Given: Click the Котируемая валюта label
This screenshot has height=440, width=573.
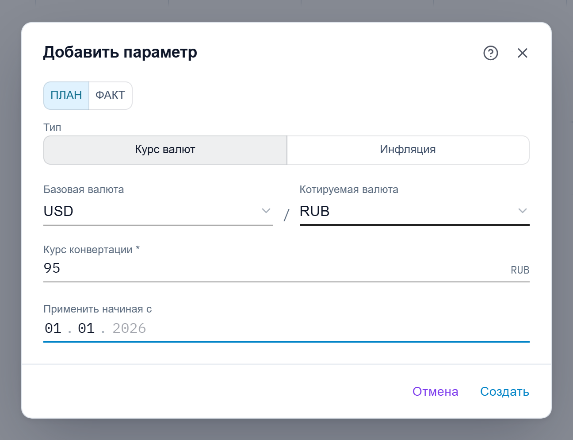Looking at the screenshot, I should 349,189.
